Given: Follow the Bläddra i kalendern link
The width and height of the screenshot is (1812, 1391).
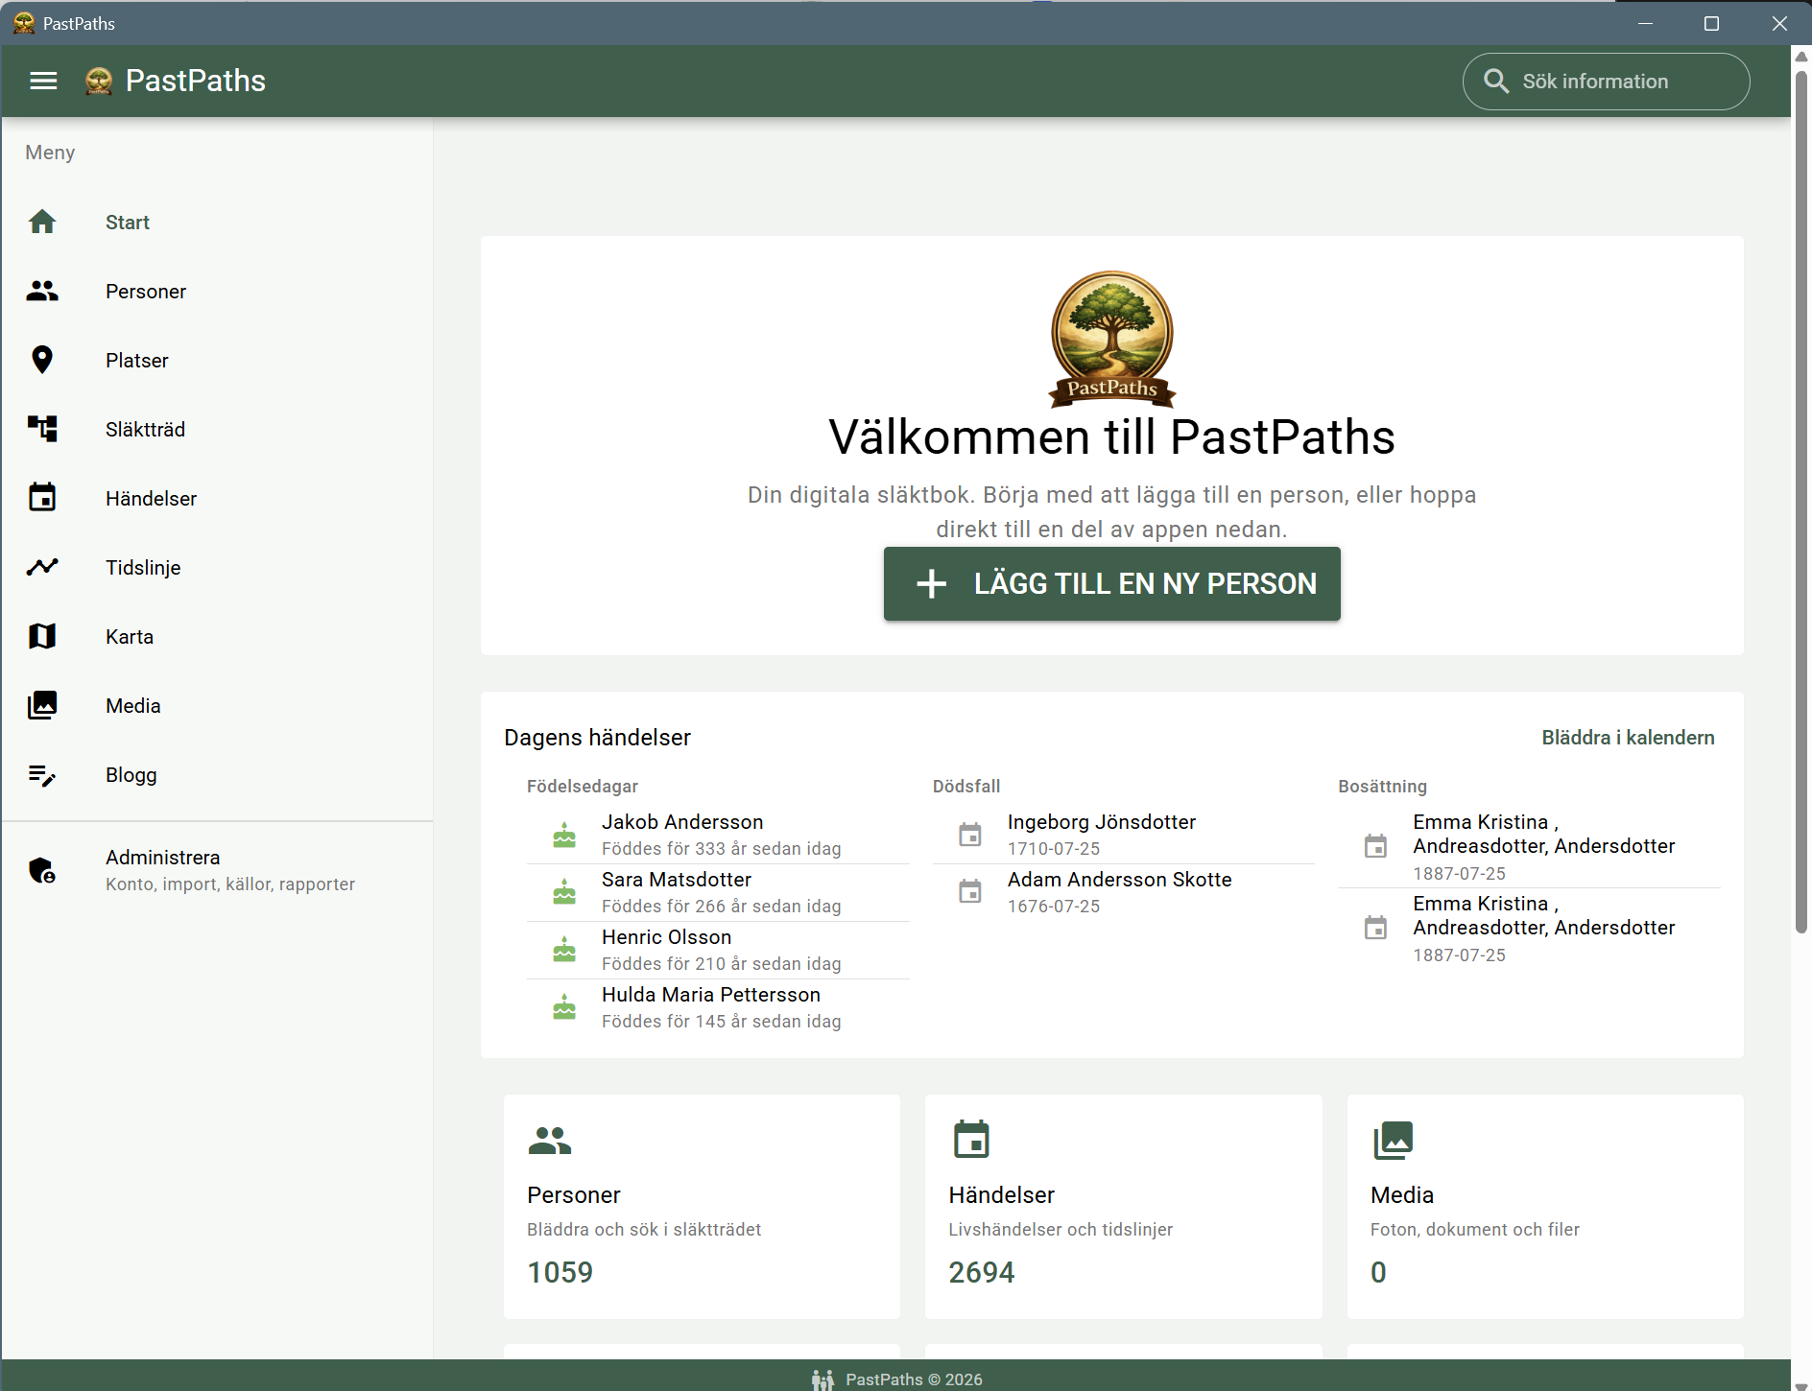Looking at the screenshot, I should pos(1628,738).
